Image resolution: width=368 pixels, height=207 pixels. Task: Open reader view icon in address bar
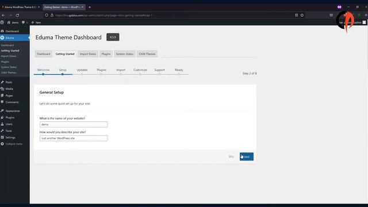point(297,16)
